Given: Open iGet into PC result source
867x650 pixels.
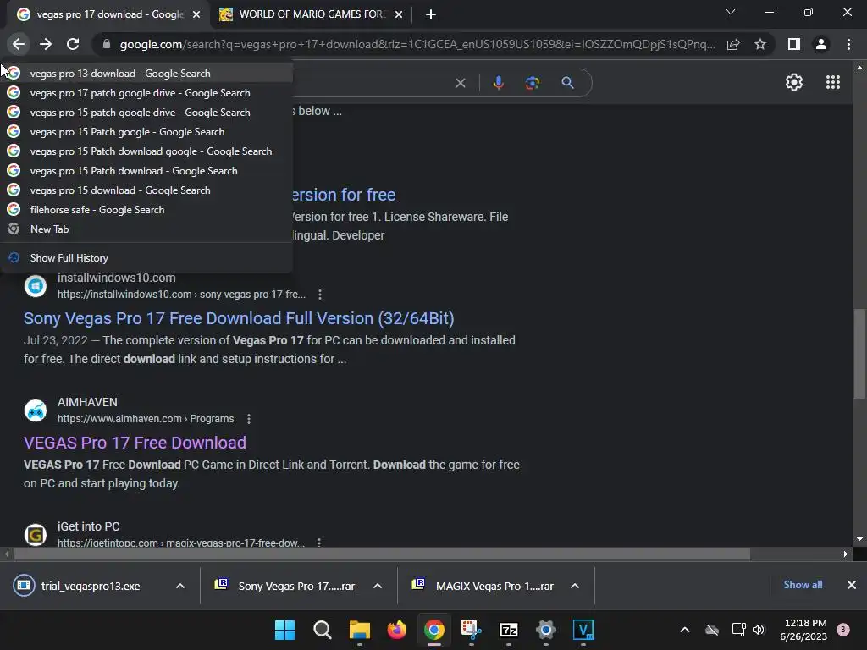Looking at the screenshot, I should pyautogui.click(x=88, y=526).
